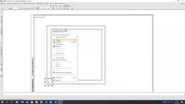
Task: Choose Изменить стиль in the context menu
Action: (x=65, y=53)
